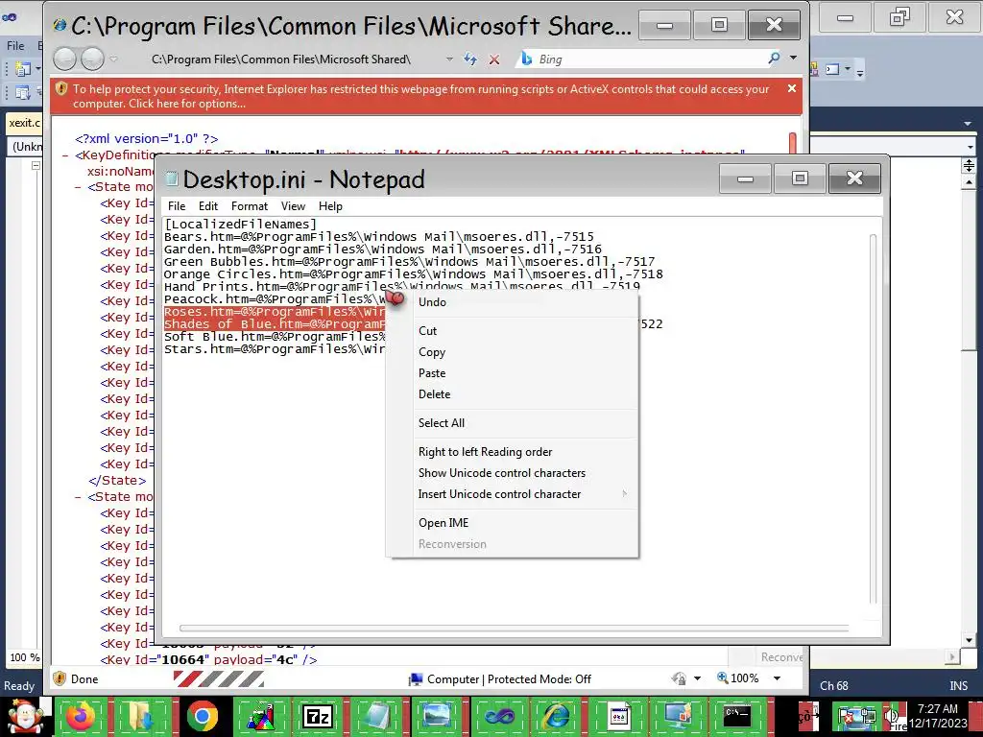Open the picture viewer taskbar icon

point(437,716)
